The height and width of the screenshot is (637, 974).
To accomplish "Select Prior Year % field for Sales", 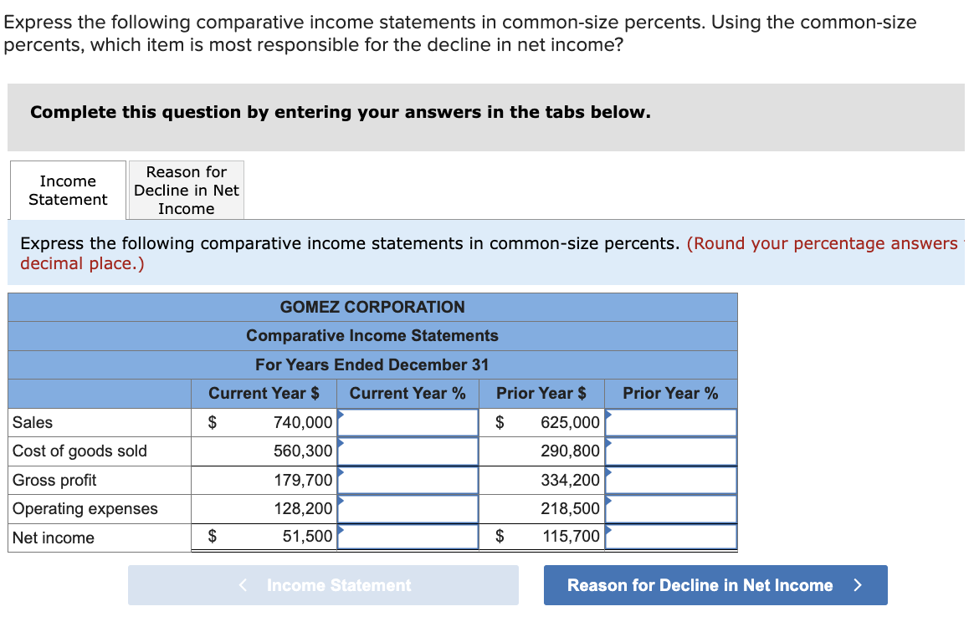I will coord(670,422).
